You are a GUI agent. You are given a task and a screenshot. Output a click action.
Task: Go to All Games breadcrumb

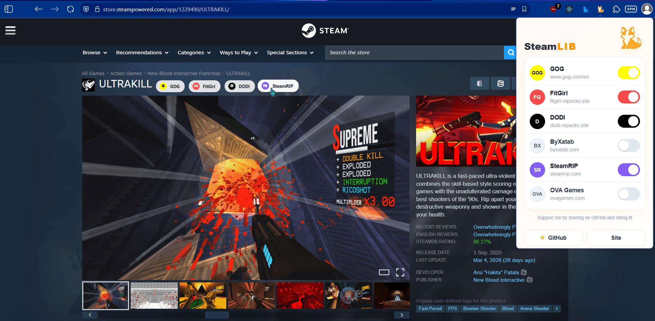pos(93,73)
